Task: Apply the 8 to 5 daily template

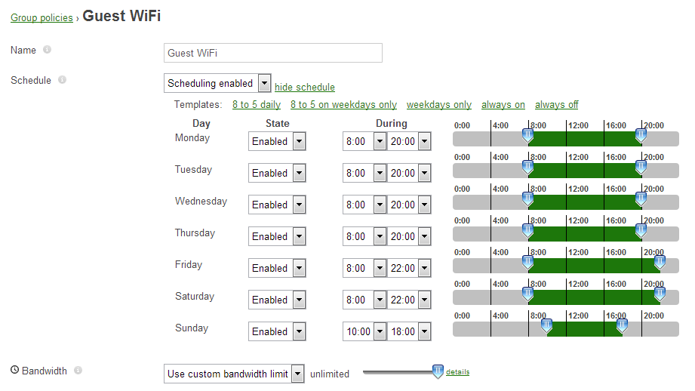Action: tap(257, 105)
